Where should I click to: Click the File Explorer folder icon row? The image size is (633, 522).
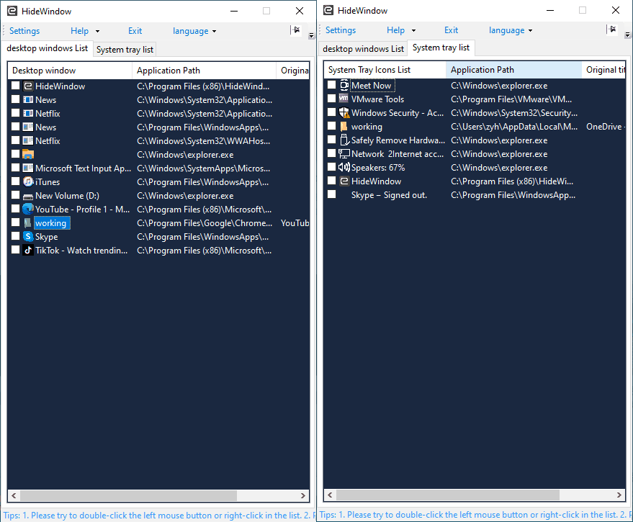pyautogui.click(x=28, y=155)
